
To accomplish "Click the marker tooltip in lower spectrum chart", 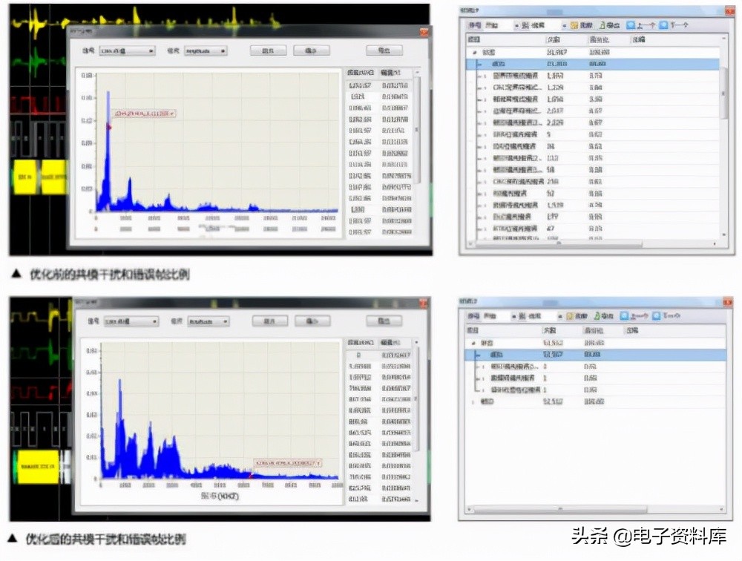I will click(288, 463).
